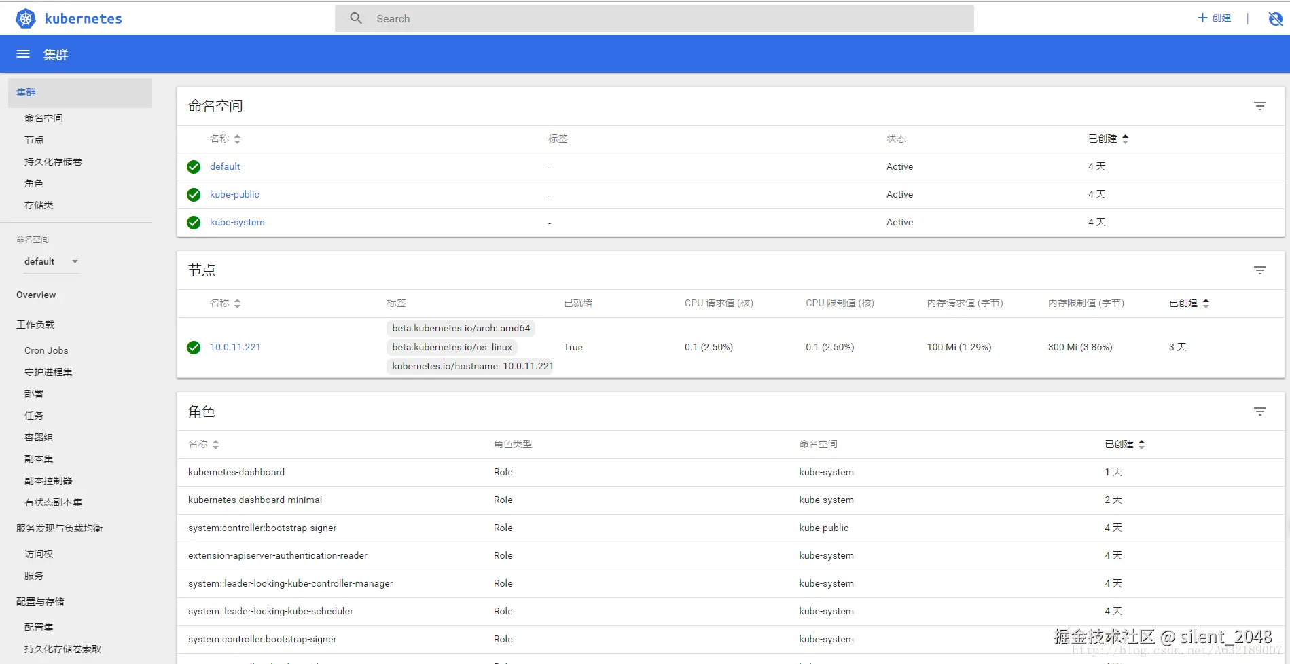Open filter for the 节点 card

[x=1259, y=270]
